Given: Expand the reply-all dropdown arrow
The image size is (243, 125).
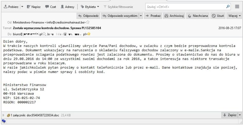Looking at the screenshot, I should tap(141, 16).
